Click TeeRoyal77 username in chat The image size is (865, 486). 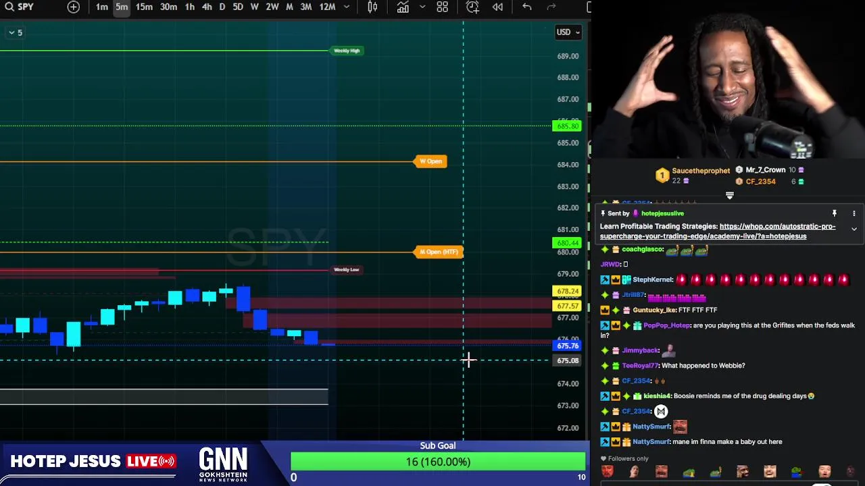coord(640,366)
